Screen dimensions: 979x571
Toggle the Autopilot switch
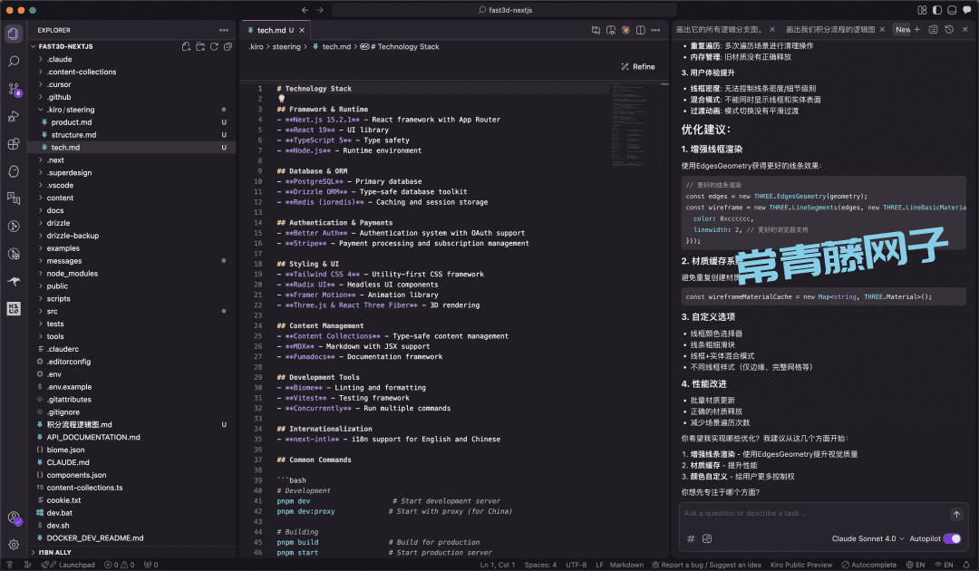point(952,538)
